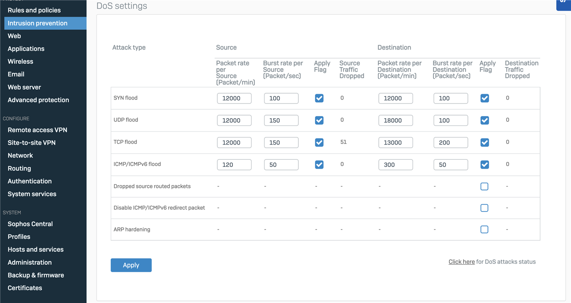Toggle UDP flood destination Apply Flag checkbox
The width and height of the screenshot is (571, 303).
pyautogui.click(x=485, y=120)
